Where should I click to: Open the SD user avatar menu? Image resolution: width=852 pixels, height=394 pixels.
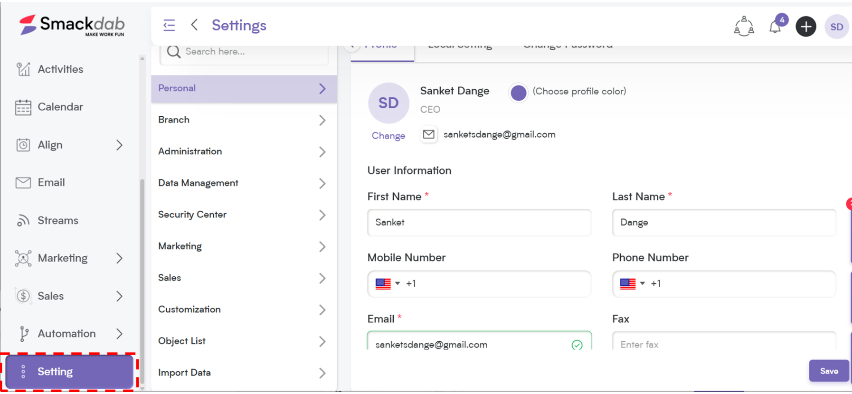click(x=836, y=27)
